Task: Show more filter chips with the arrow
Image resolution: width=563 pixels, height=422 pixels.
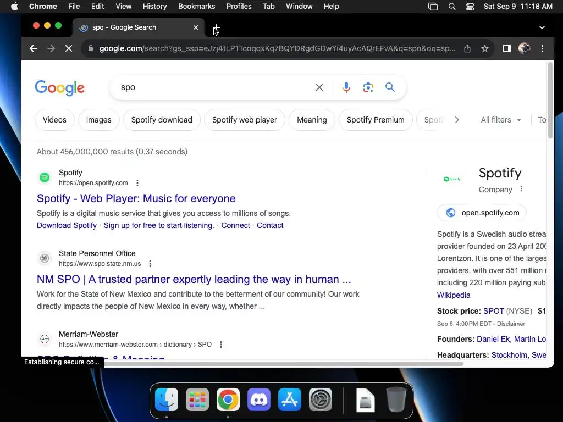Action: pos(457,120)
